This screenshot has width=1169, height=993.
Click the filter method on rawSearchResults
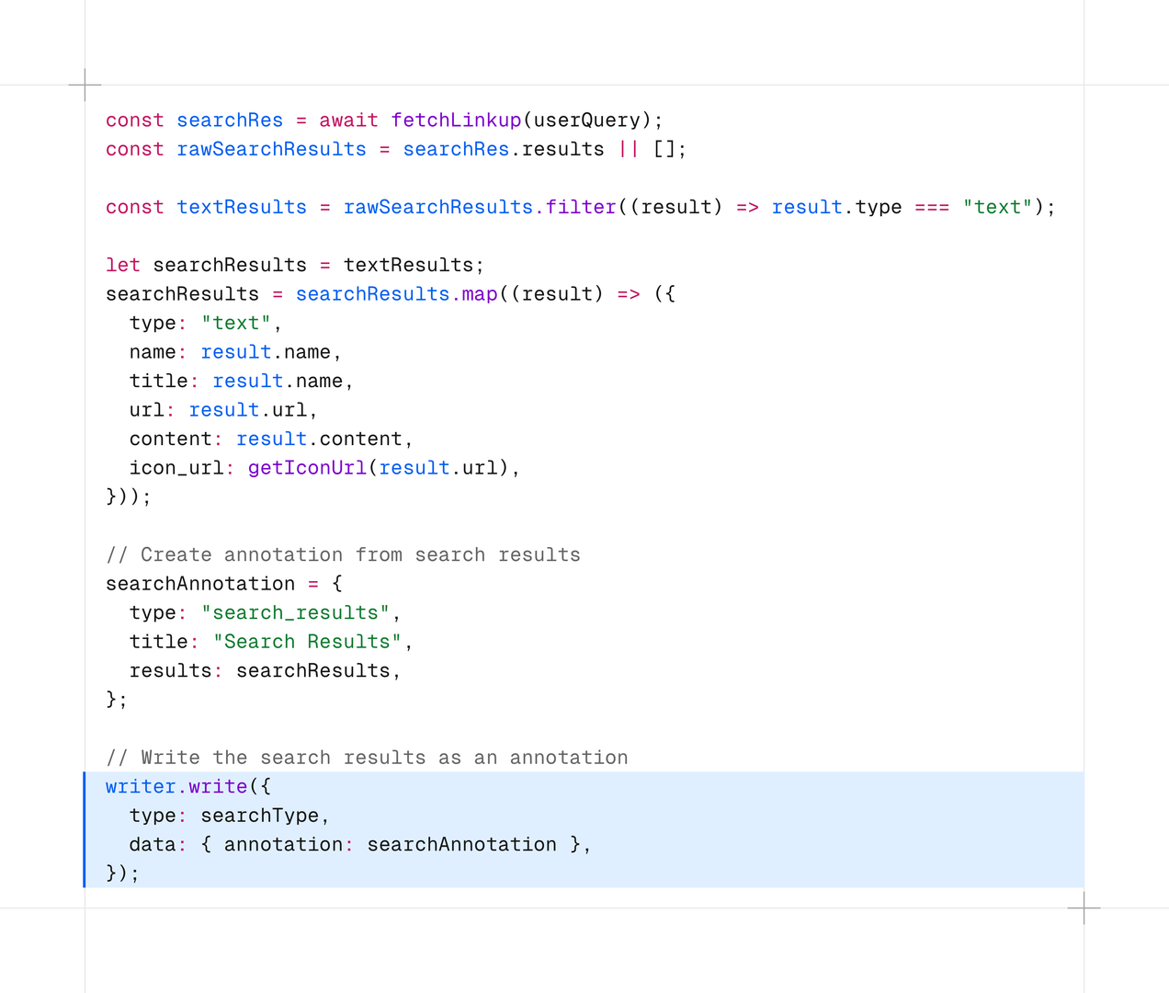pos(581,208)
